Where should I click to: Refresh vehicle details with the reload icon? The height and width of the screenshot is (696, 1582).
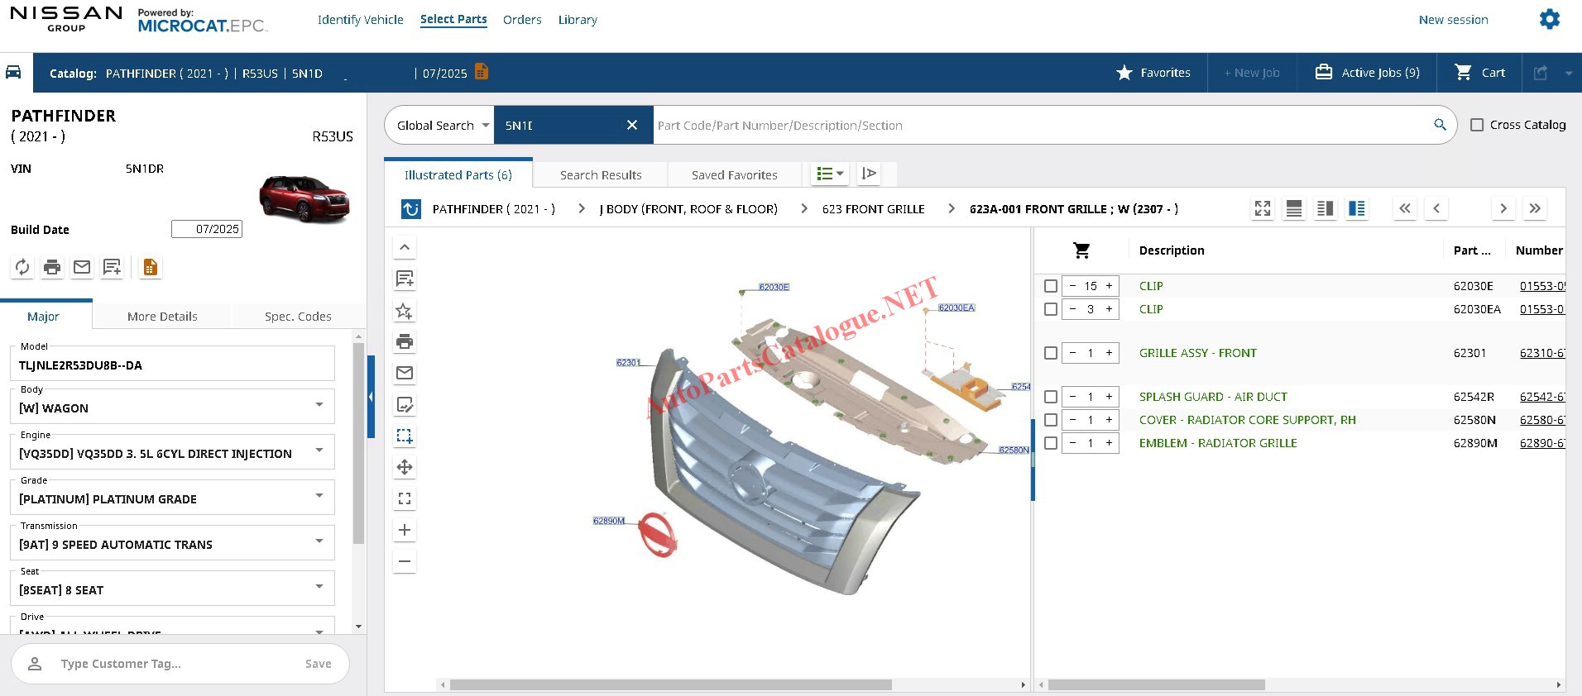[22, 267]
